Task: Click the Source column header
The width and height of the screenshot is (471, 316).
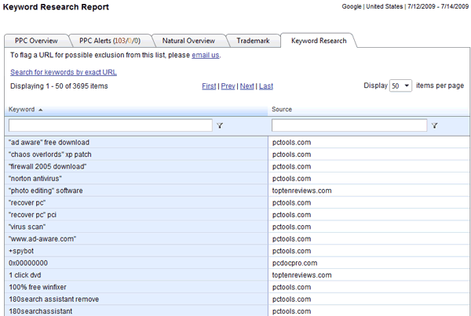Action: [x=283, y=110]
